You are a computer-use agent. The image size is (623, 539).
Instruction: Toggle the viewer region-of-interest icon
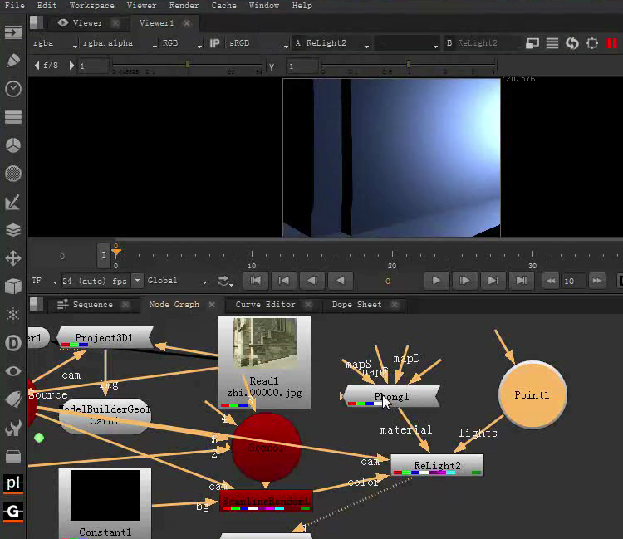592,43
